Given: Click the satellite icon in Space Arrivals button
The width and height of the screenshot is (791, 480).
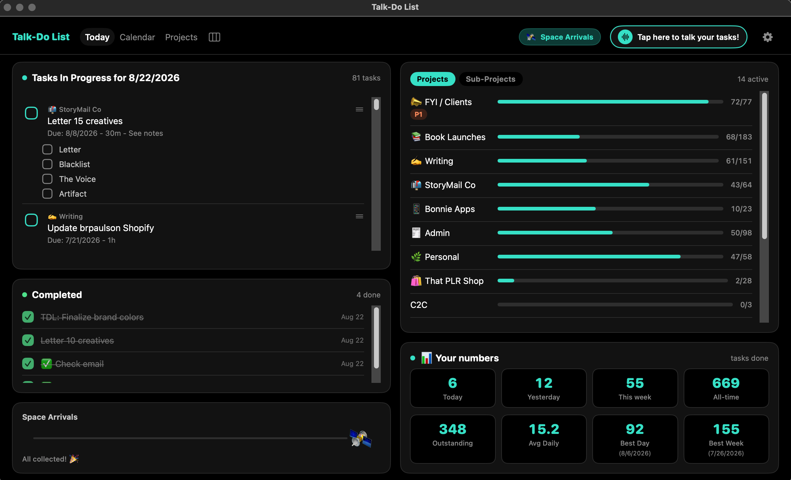Looking at the screenshot, I should point(531,37).
